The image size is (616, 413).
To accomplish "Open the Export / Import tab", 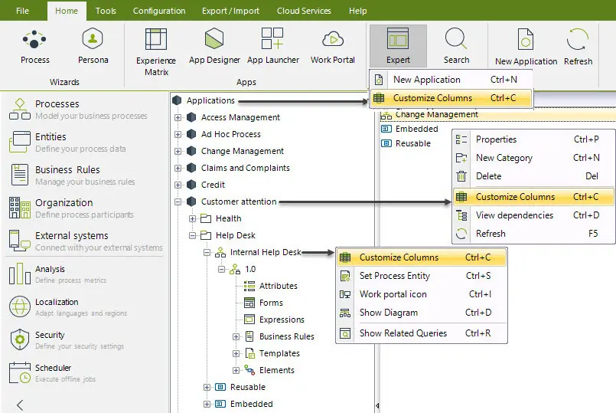I will pyautogui.click(x=230, y=11).
